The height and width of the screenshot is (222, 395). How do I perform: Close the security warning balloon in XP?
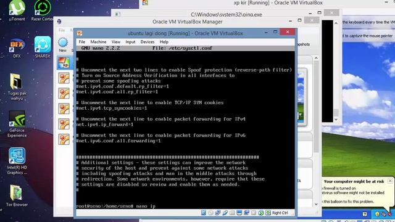point(390,181)
